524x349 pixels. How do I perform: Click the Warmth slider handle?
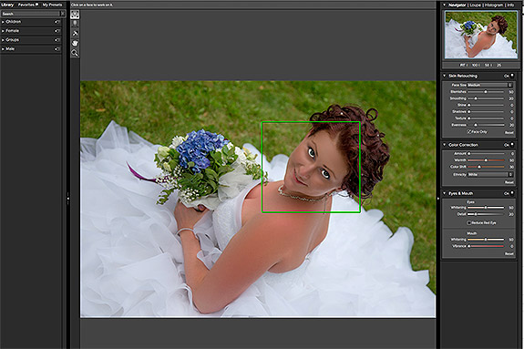point(486,160)
